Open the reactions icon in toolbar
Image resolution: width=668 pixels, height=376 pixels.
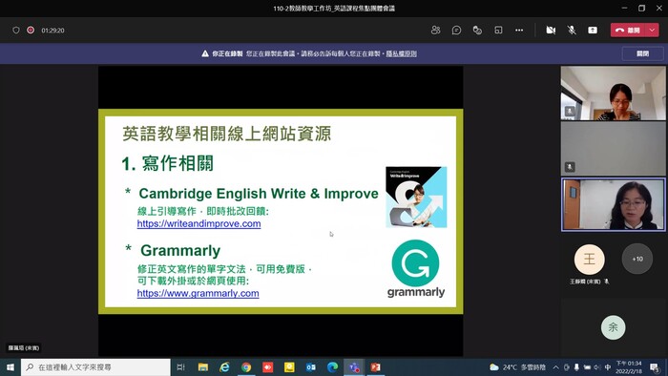[x=477, y=31]
